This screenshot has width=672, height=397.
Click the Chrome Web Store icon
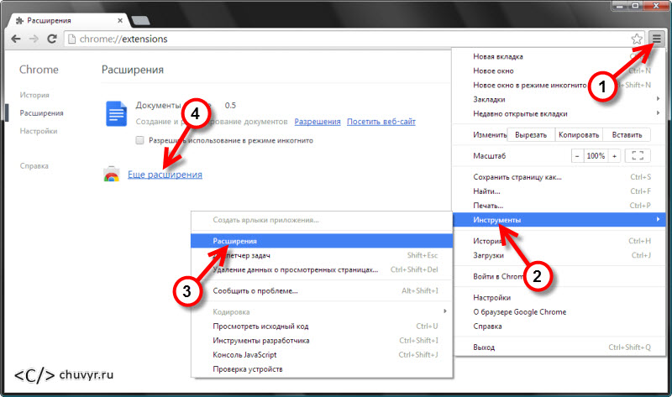(112, 174)
